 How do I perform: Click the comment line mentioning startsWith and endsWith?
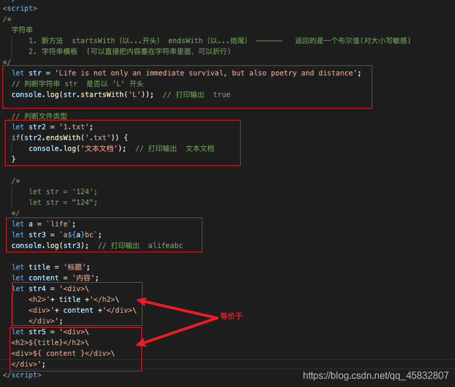[219, 41]
